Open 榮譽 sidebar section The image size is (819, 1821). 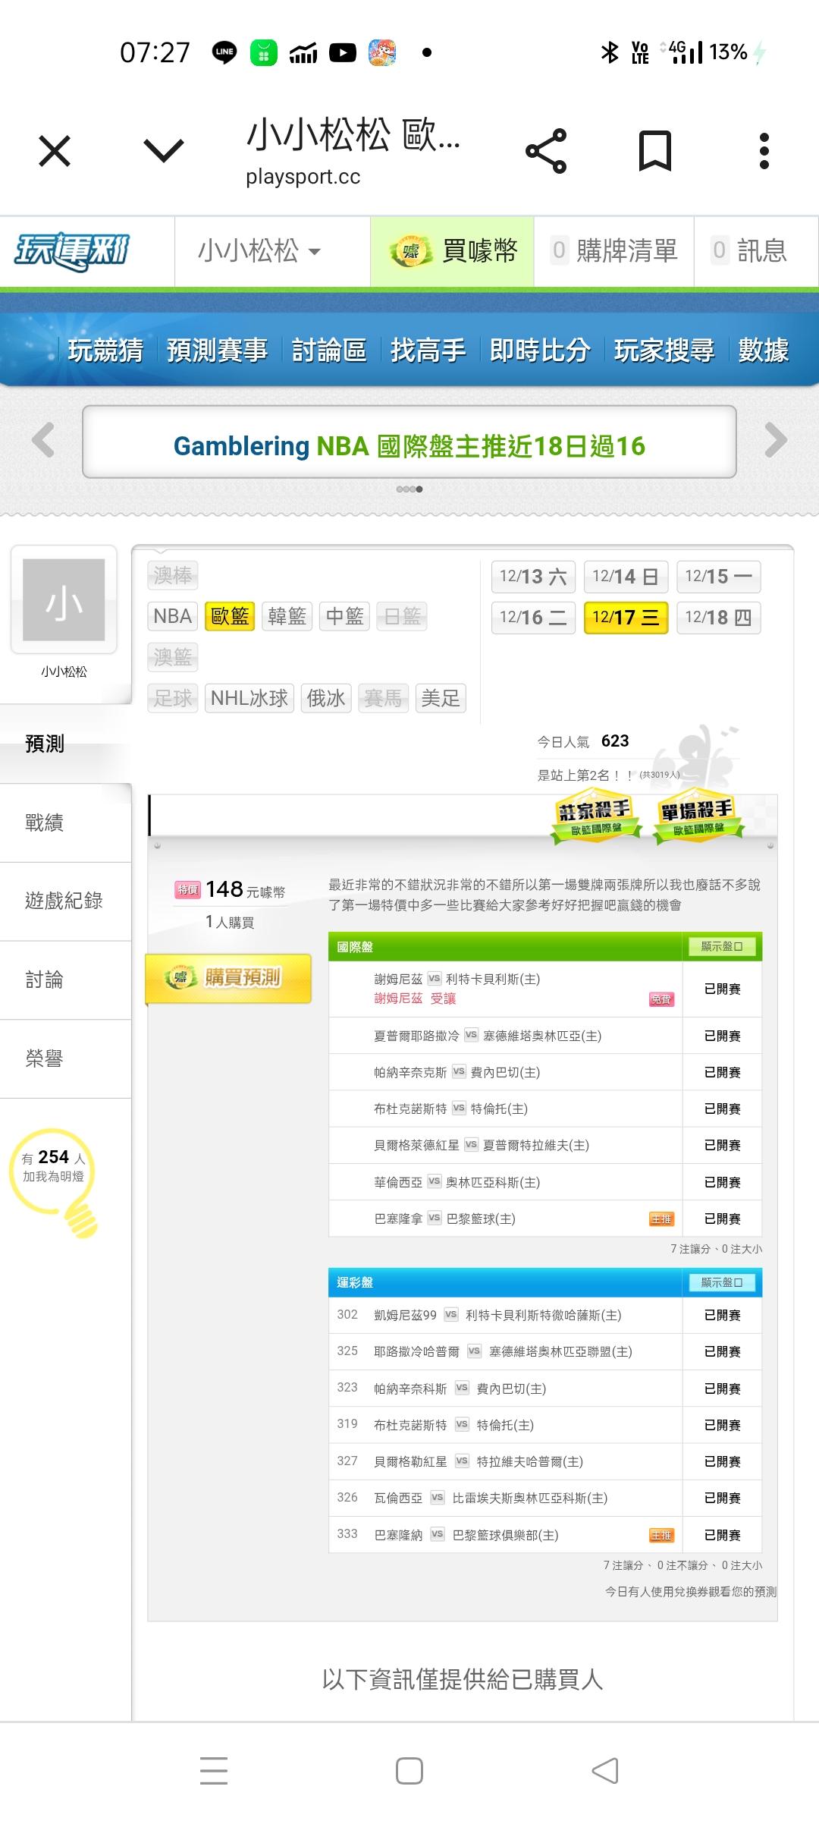coord(65,1059)
